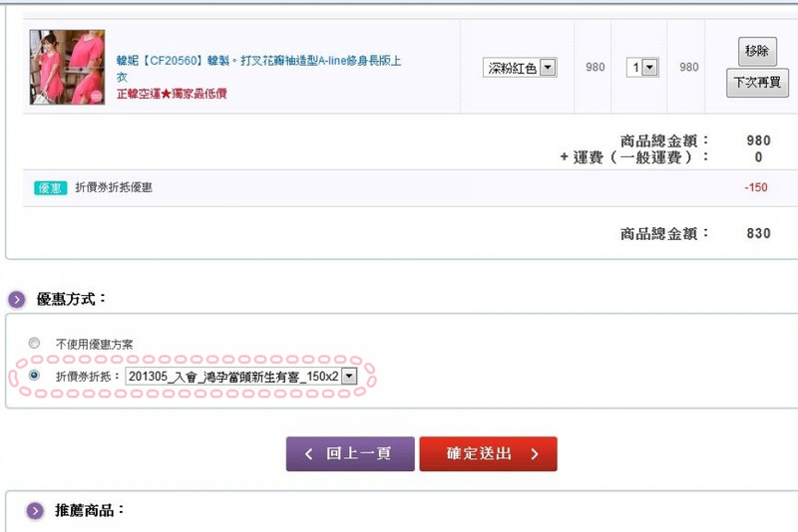Select the 不使用優惠方案 radio button
The image size is (798, 532).
pos(34,343)
